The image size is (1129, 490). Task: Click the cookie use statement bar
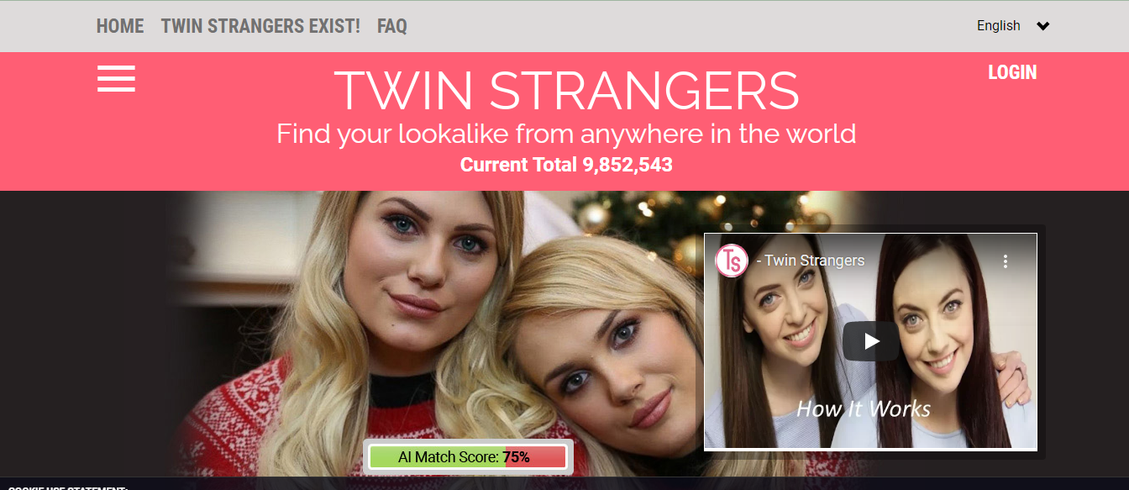pos(564,485)
